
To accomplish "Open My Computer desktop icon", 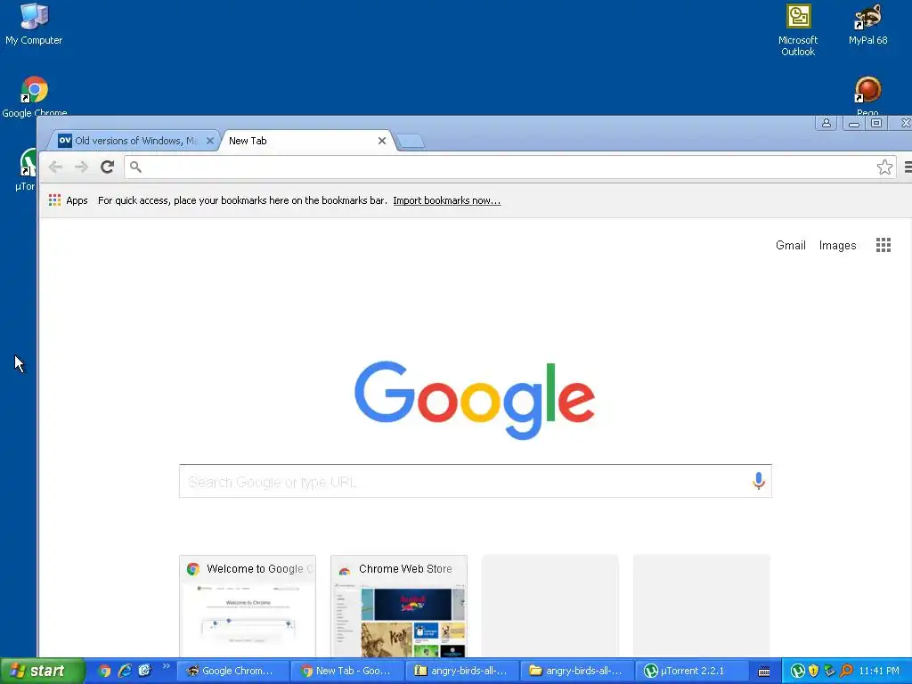I will 34,23.
